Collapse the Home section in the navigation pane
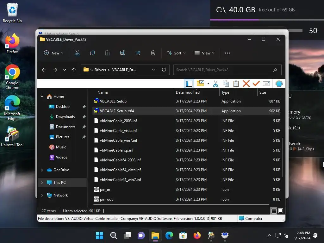This screenshot has height=243, width=324. [42, 97]
